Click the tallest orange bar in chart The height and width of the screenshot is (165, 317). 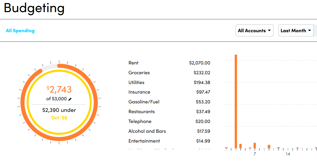[x=236, y=101]
